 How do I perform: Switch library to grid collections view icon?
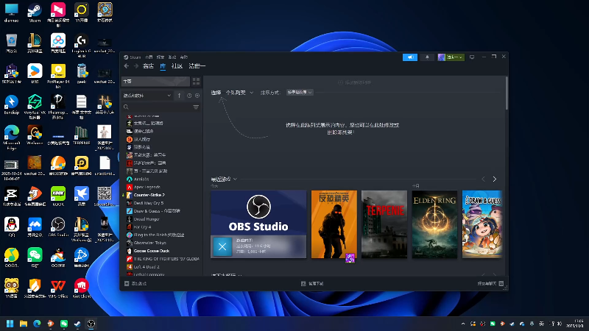(x=196, y=82)
